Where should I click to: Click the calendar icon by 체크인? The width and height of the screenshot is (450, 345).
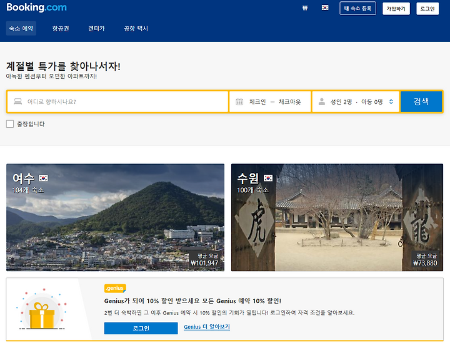tap(239, 101)
